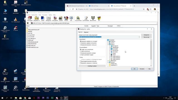Click the Weergeven toolbar icon in WinRAR
Screen dimensions: 178x100
[48, 19]
